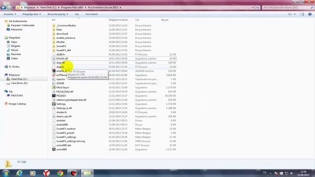
Task: Click the Back navigation arrow
Action: coord(3,8)
